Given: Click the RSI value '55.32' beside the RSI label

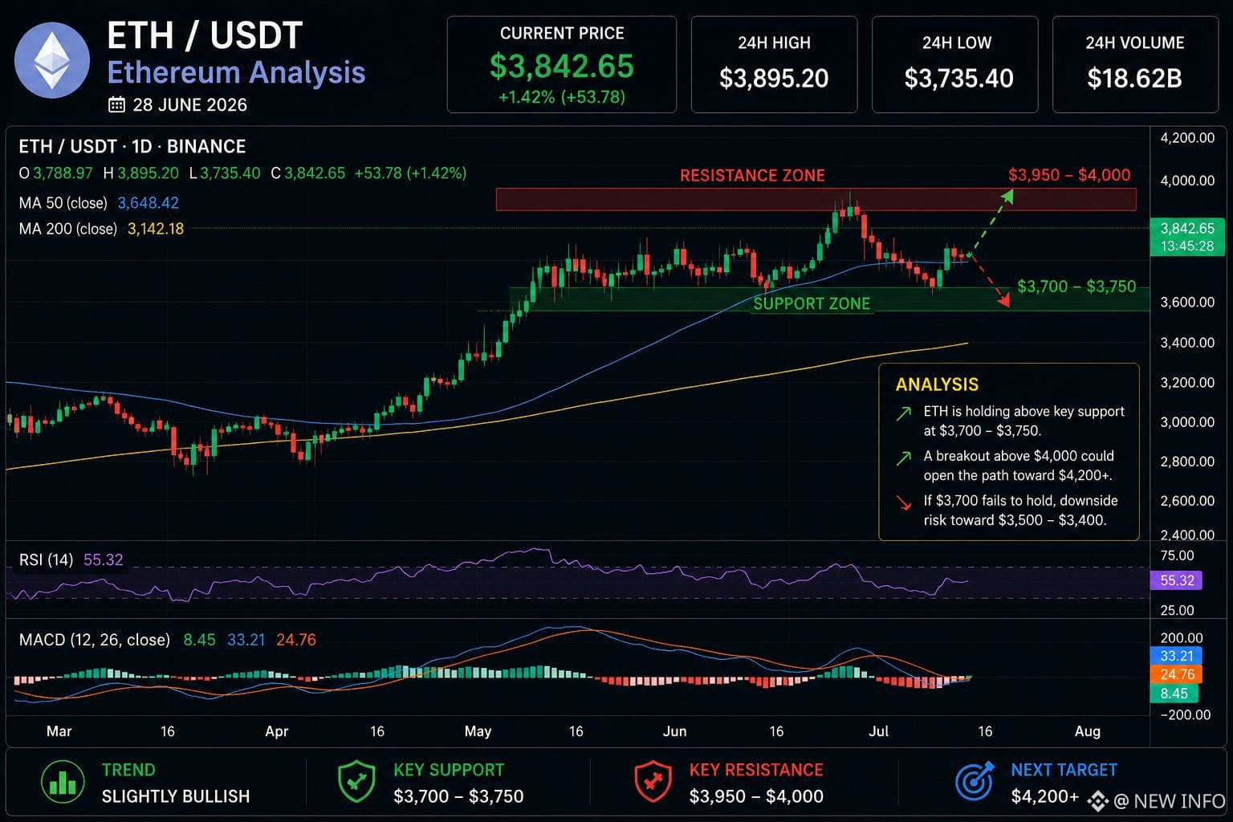Looking at the screenshot, I should pos(104,560).
